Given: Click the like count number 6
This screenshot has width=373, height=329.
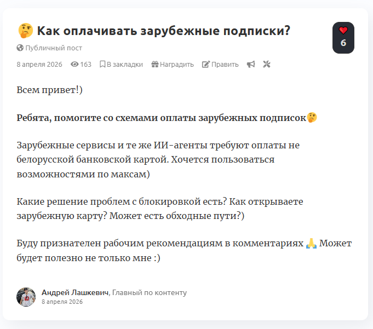Looking at the screenshot, I should click(343, 43).
